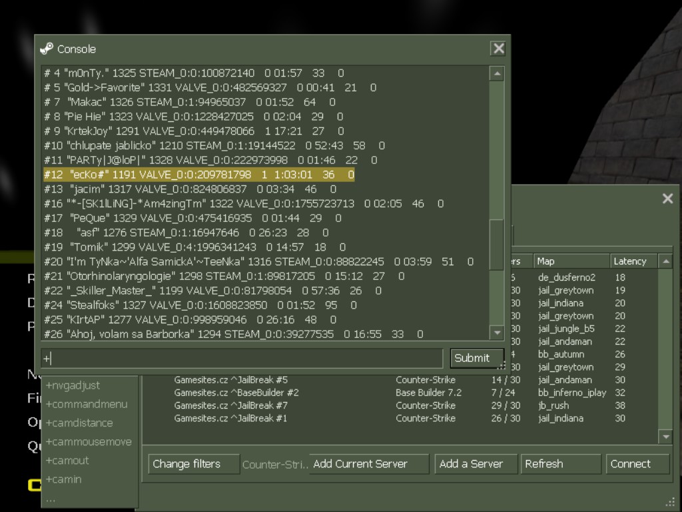This screenshot has width=682, height=512.
Task: Click the bb_autumn map entry
Action: pyautogui.click(x=561, y=355)
